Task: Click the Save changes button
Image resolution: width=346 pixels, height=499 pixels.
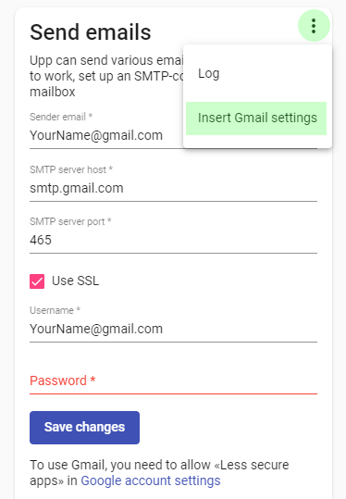Action: pos(84,428)
